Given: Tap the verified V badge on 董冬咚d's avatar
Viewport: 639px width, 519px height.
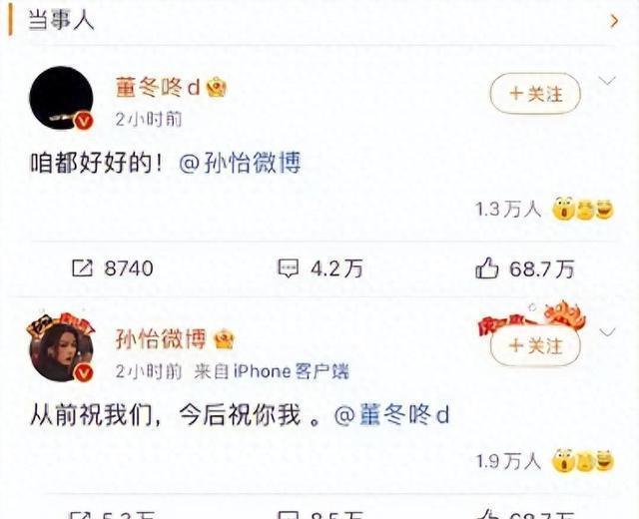Looking at the screenshot, I should pos(85,122).
